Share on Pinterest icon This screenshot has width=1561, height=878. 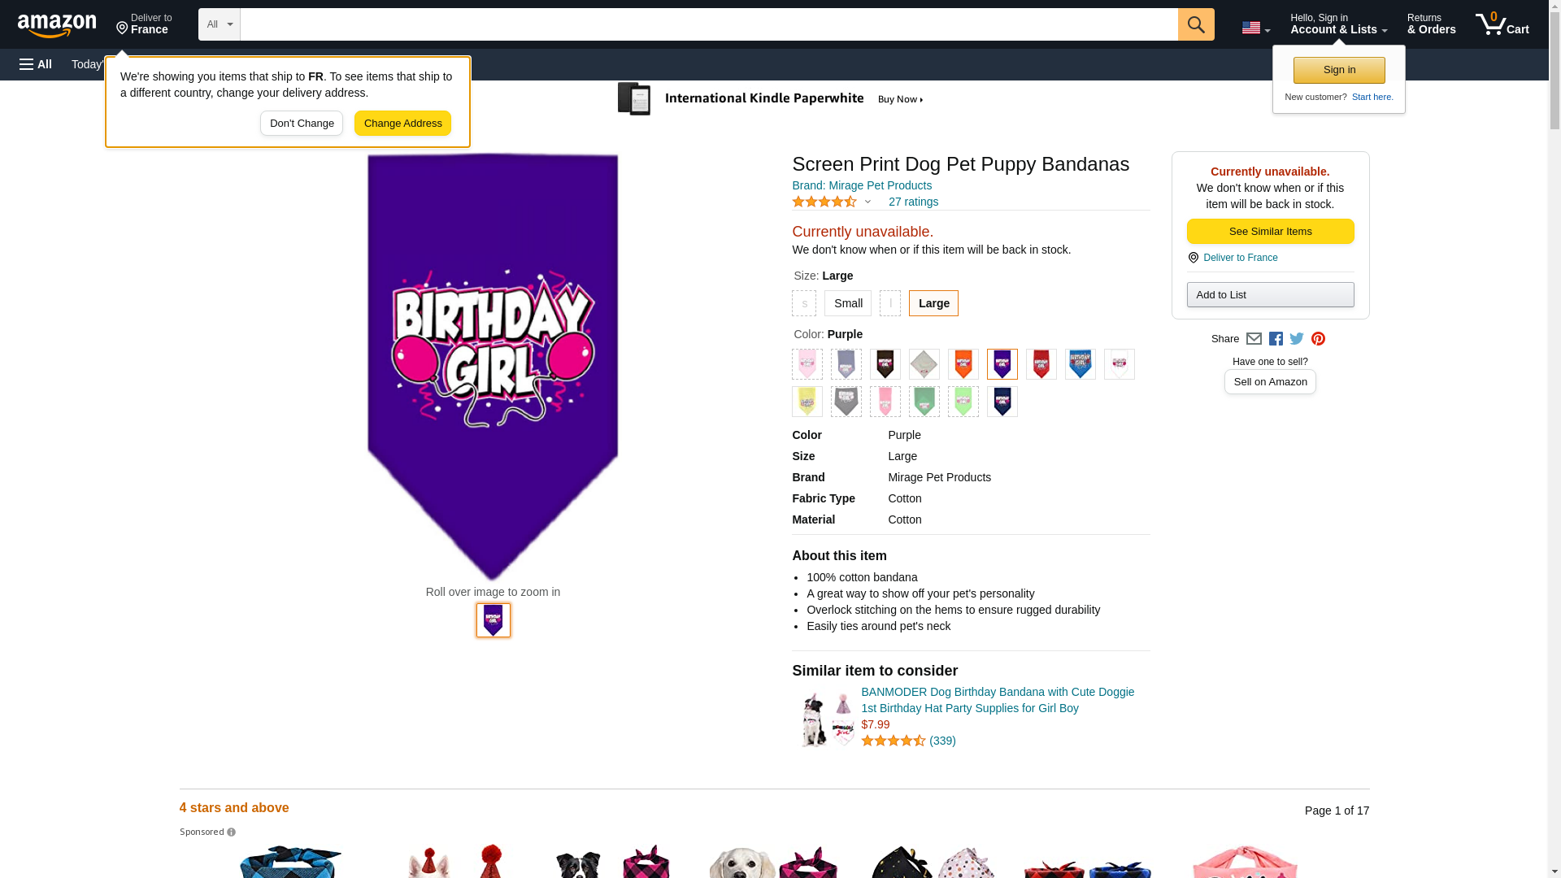1318,339
